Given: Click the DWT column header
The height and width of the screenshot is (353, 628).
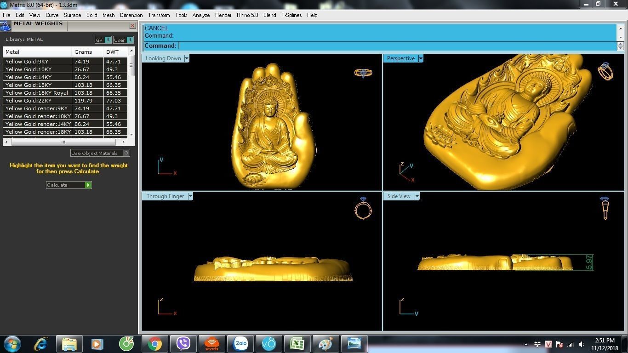Looking at the screenshot, I should (115, 52).
